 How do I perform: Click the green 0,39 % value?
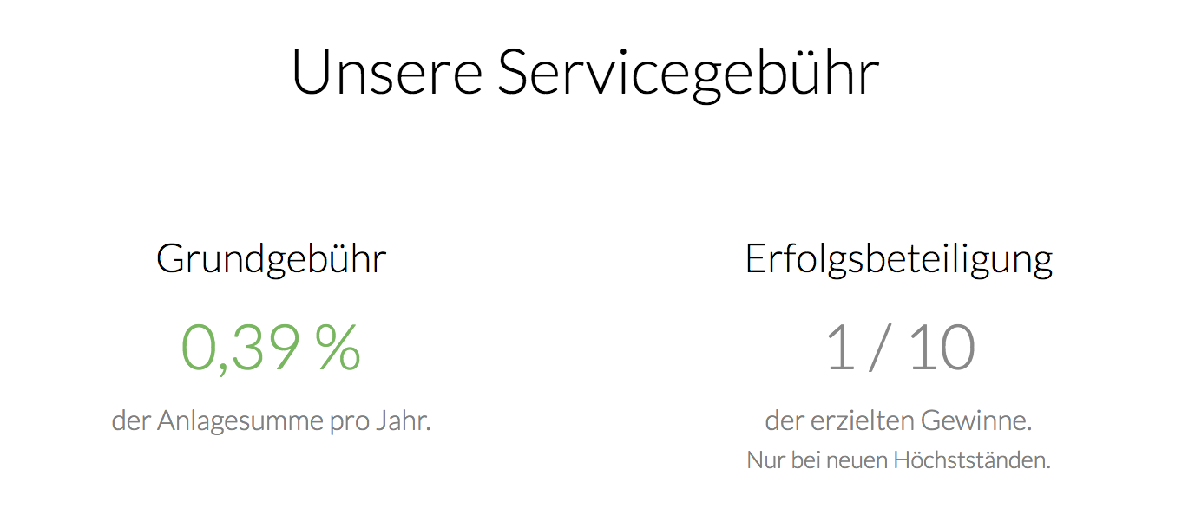[271, 349]
